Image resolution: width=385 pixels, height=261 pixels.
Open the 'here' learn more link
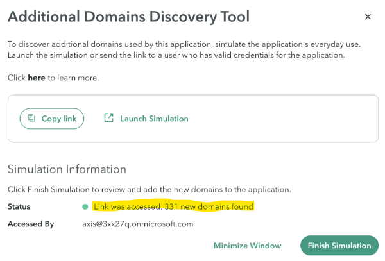click(37, 78)
